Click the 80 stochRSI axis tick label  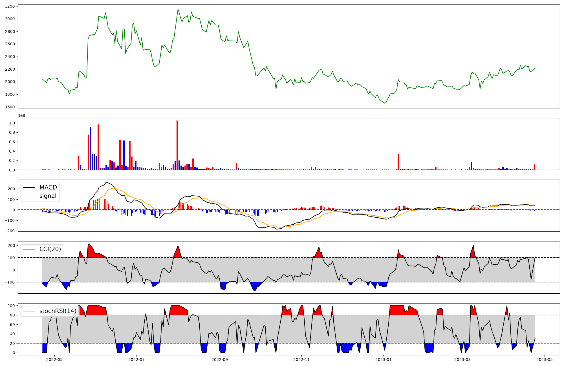point(12,315)
